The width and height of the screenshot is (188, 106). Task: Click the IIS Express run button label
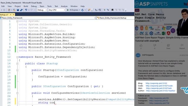coord(74,10)
